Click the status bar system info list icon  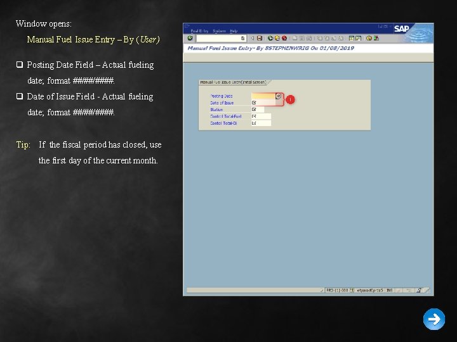pyautogui.click(x=352, y=290)
